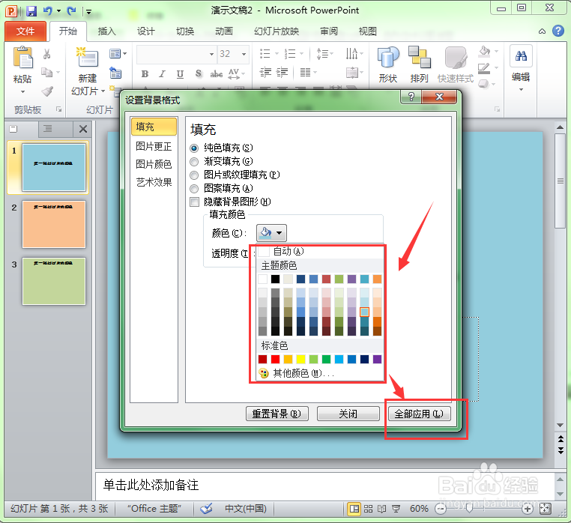This screenshot has width=571, height=523.
Task: Select 艺术效果 in dialog sidebar
Action: [x=154, y=182]
